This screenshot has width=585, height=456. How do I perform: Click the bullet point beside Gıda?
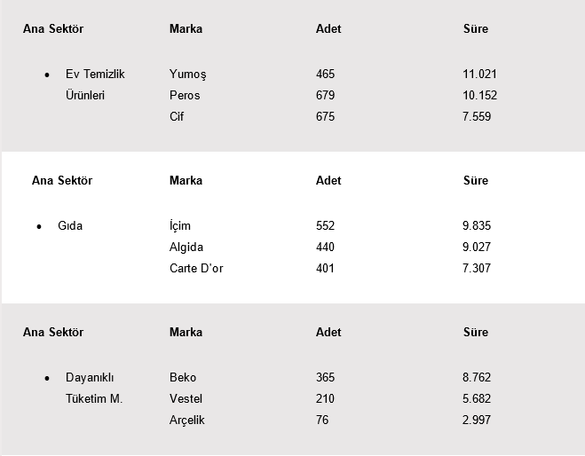[x=40, y=227]
